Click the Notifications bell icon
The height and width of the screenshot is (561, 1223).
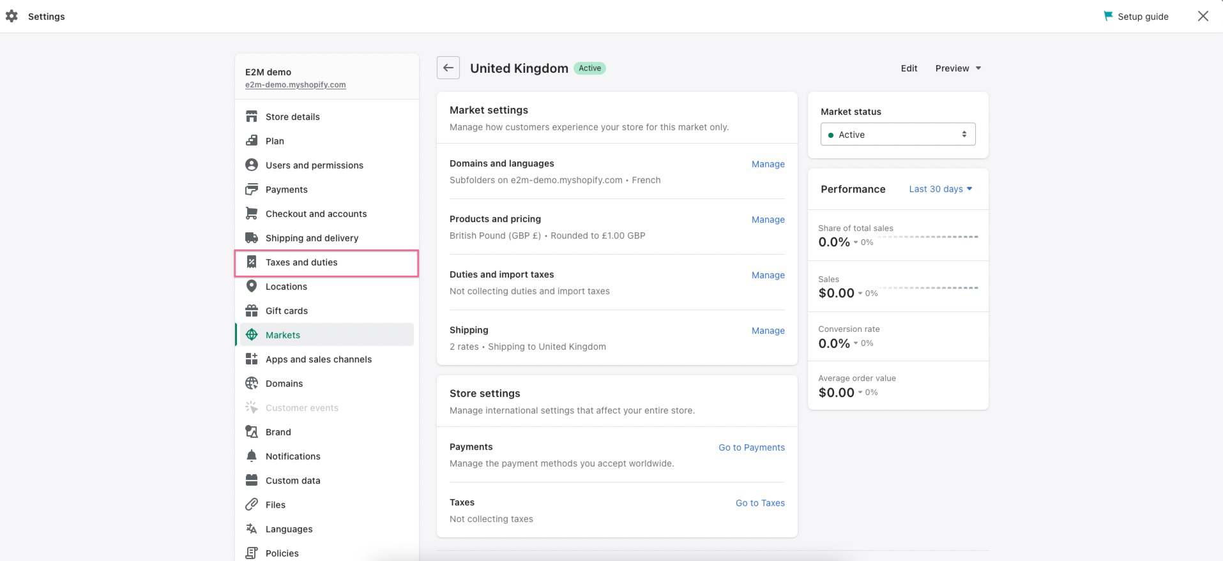click(252, 456)
